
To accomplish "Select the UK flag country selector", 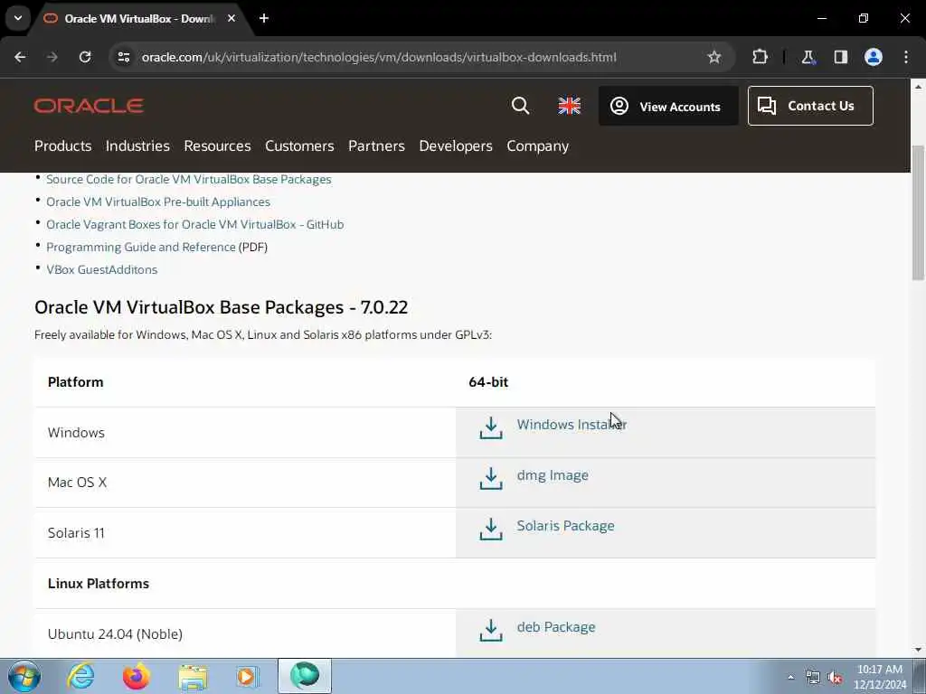I will pyautogui.click(x=570, y=106).
